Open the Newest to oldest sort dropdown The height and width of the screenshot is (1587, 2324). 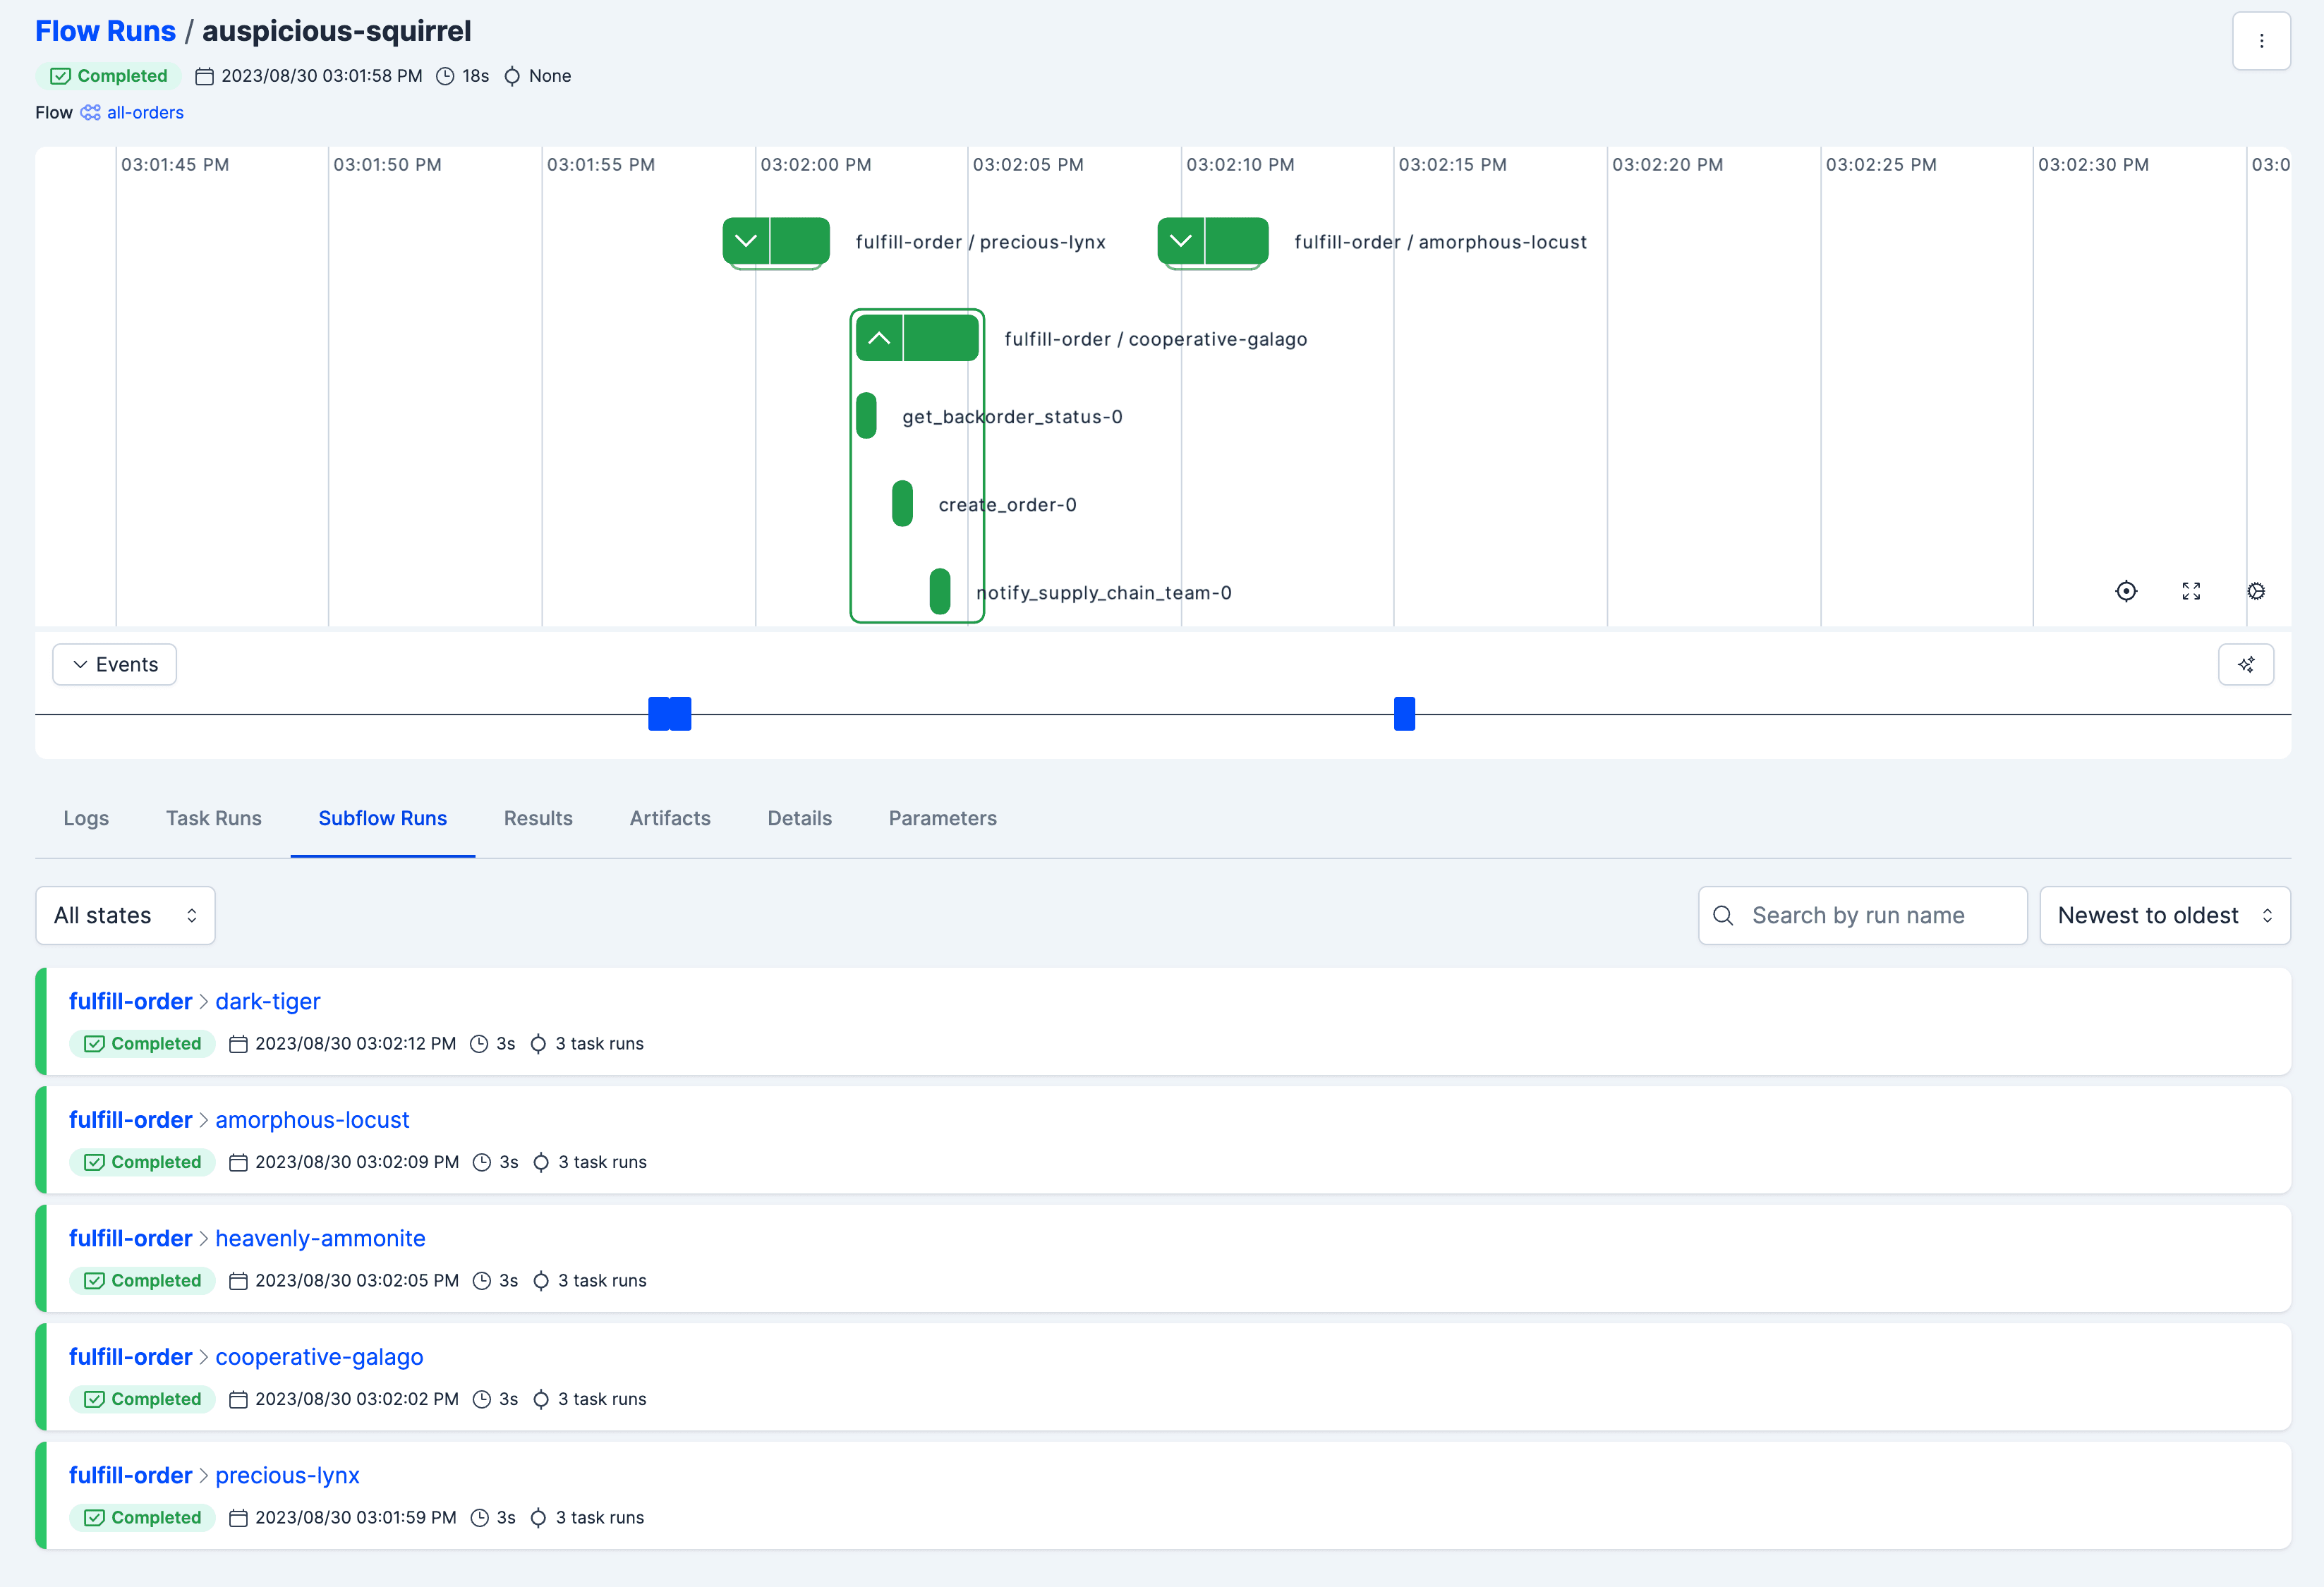click(x=2164, y=915)
